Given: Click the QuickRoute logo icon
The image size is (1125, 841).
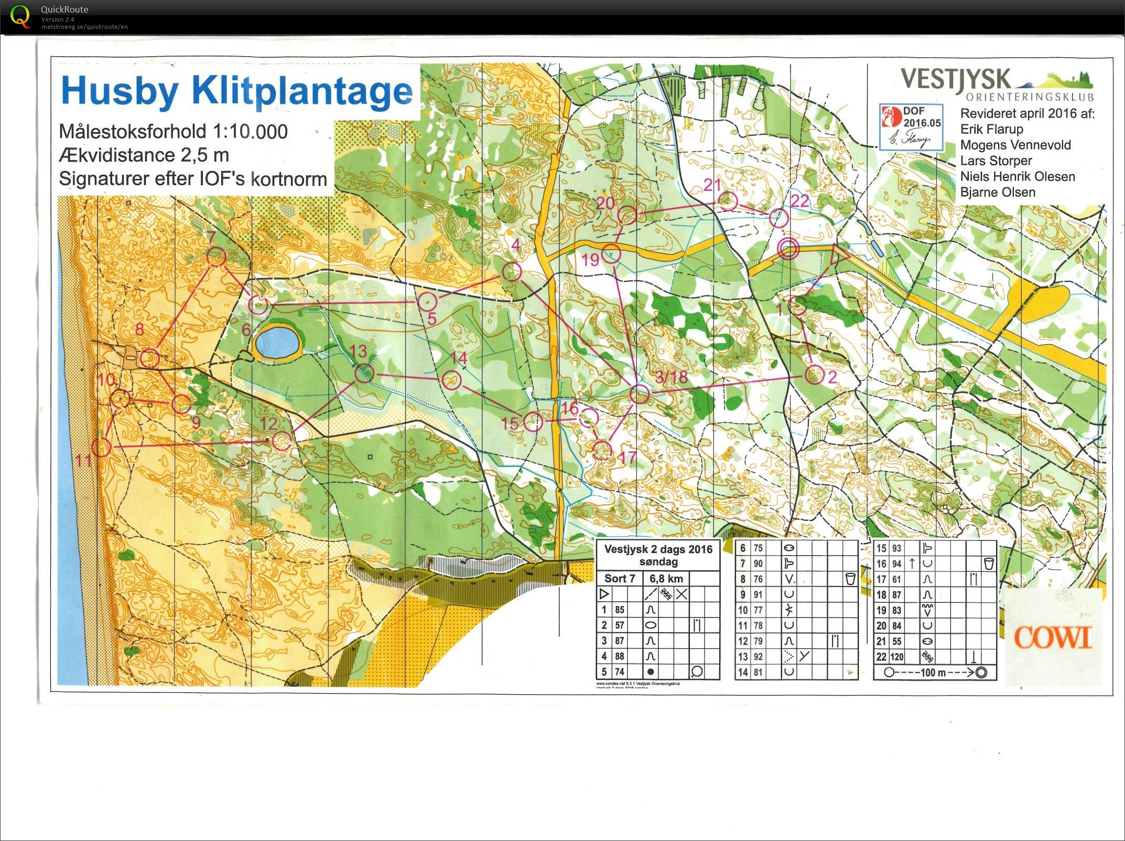Looking at the screenshot, I should pos(20,16).
